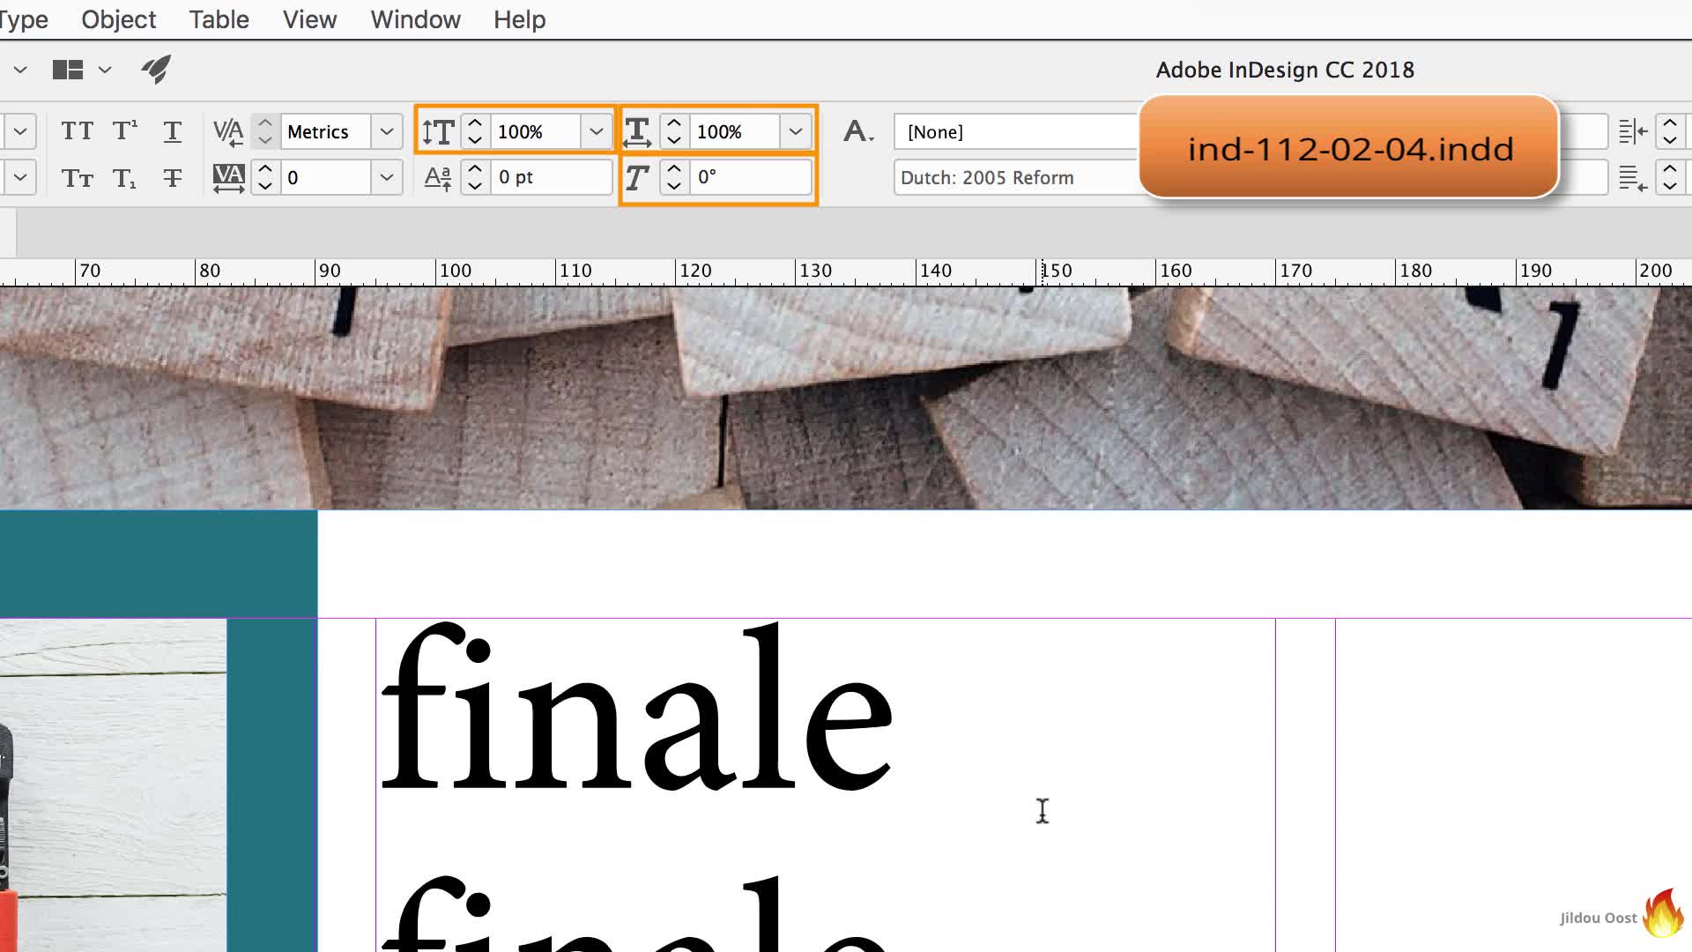The width and height of the screenshot is (1692, 952).
Task: Click the Baseline Shift icon
Action: point(438,178)
